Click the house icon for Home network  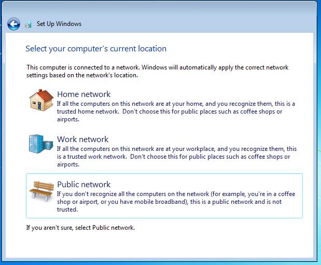(41, 100)
